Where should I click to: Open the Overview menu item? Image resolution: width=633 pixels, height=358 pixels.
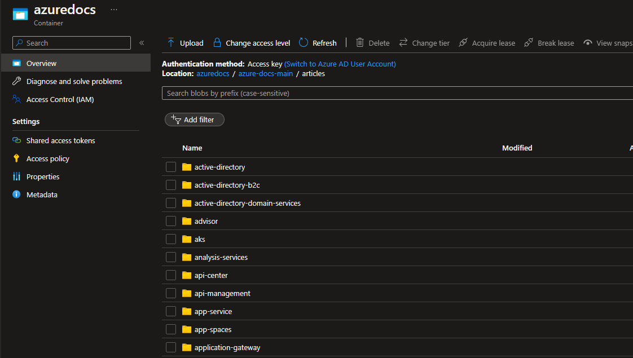coord(76,63)
